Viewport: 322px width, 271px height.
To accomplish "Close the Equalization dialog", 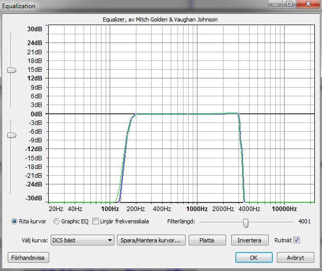I will tap(308, 4).
